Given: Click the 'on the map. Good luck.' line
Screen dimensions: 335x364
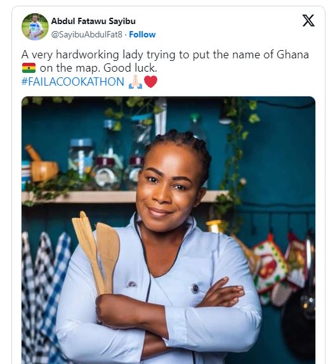Looking at the screenshot, I should click(98, 68).
